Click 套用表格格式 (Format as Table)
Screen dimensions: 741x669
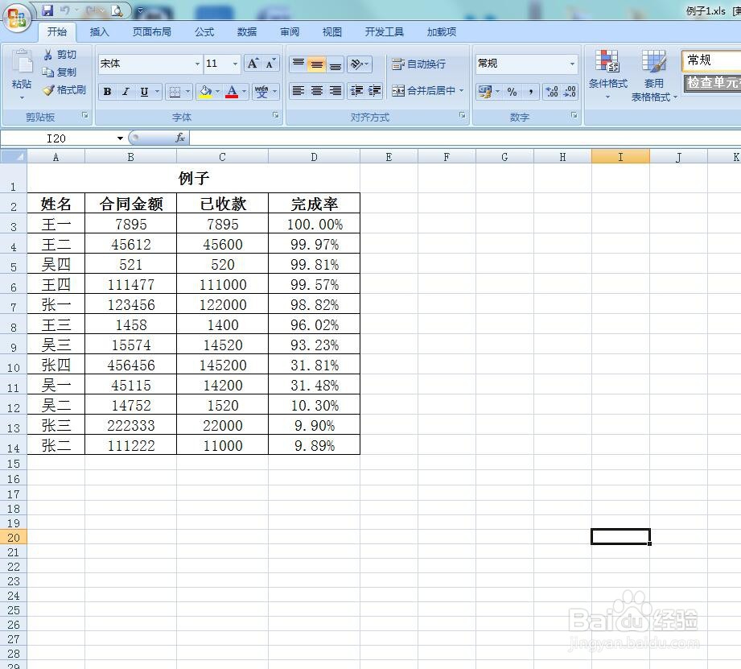tap(654, 72)
